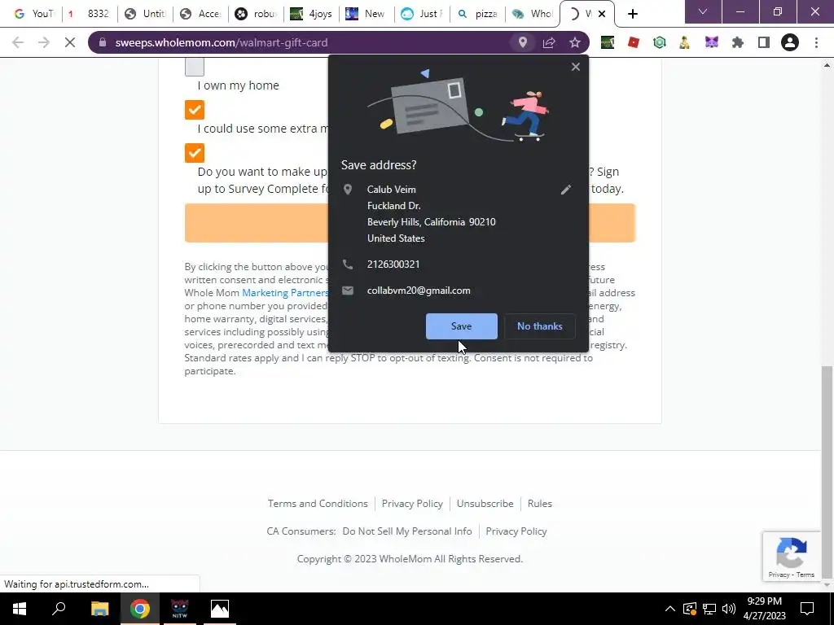The image size is (834, 625).
Task: Close the Save address popup
Action: tap(576, 67)
